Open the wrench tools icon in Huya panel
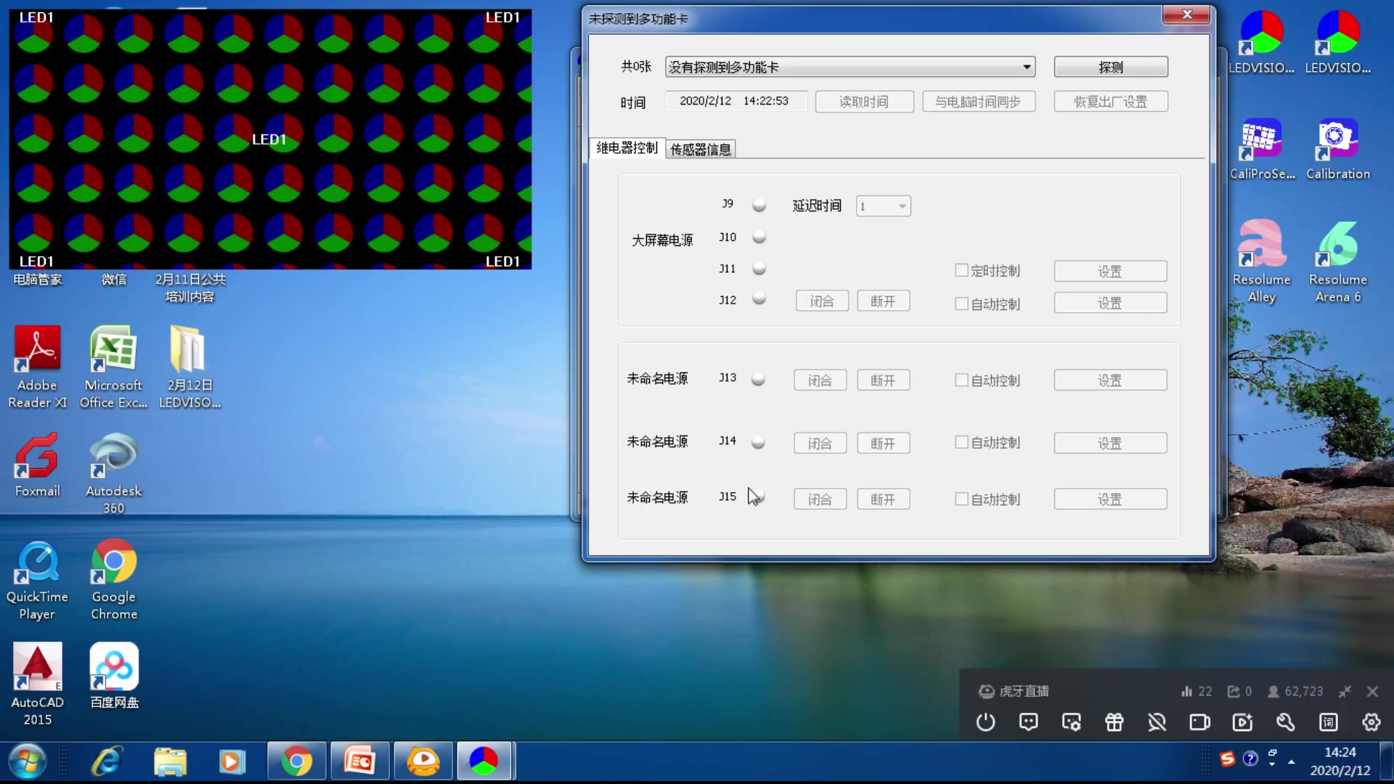Image resolution: width=1394 pixels, height=784 pixels. click(x=1285, y=722)
